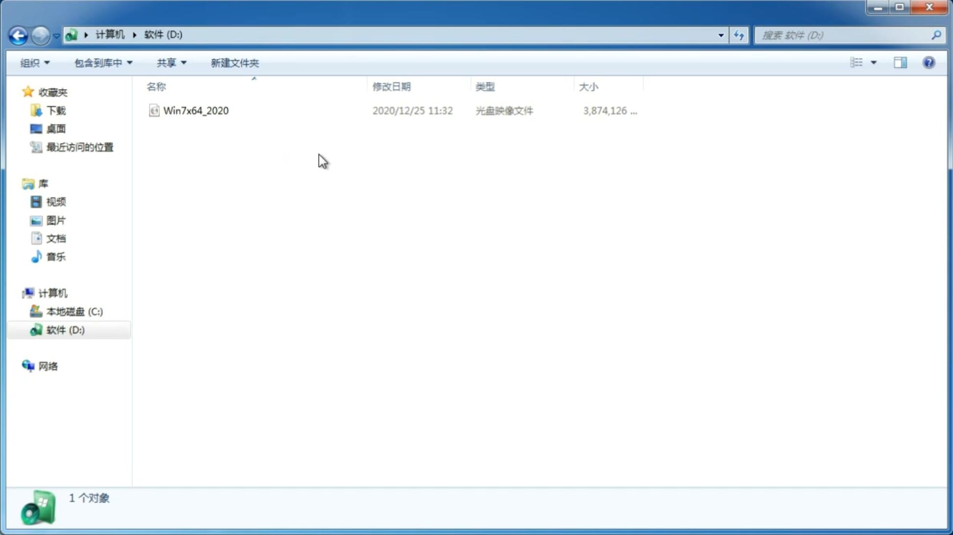Open 网络 in navigation pane

pyautogui.click(x=49, y=366)
